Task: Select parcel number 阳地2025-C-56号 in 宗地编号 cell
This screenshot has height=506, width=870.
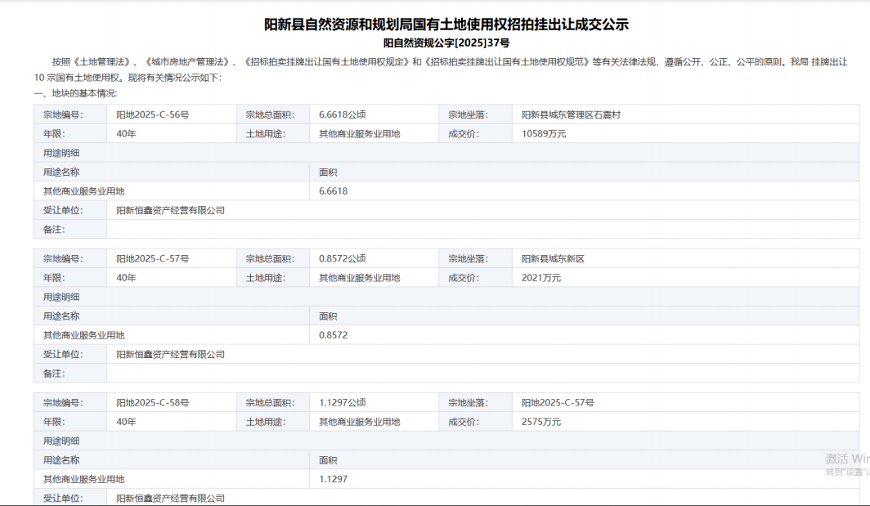Action: point(153,114)
